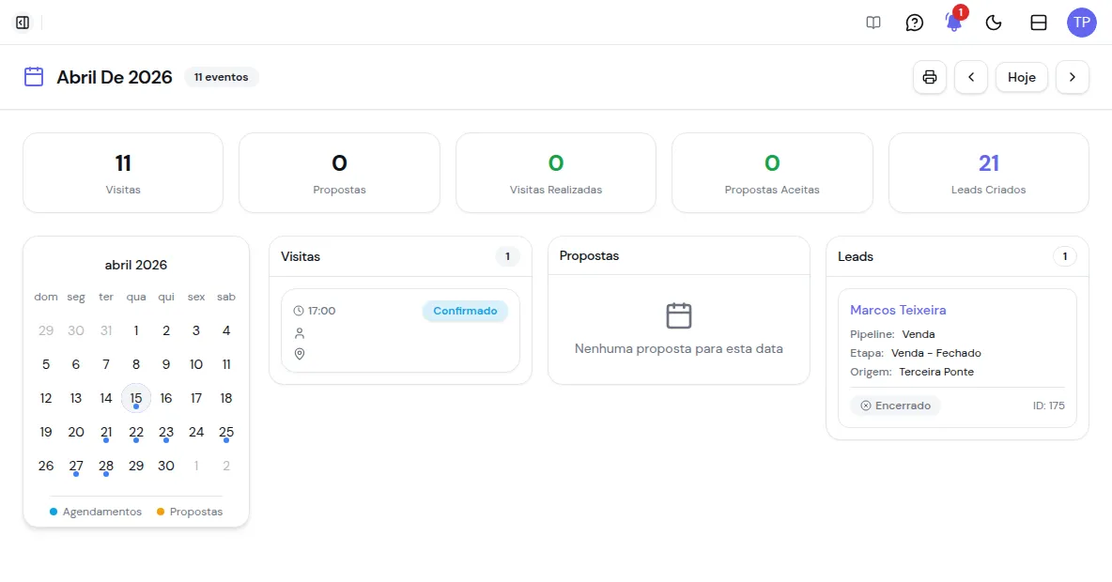Select April 10 in the calendar
This screenshot has height=582, width=1112.
click(195, 364)
